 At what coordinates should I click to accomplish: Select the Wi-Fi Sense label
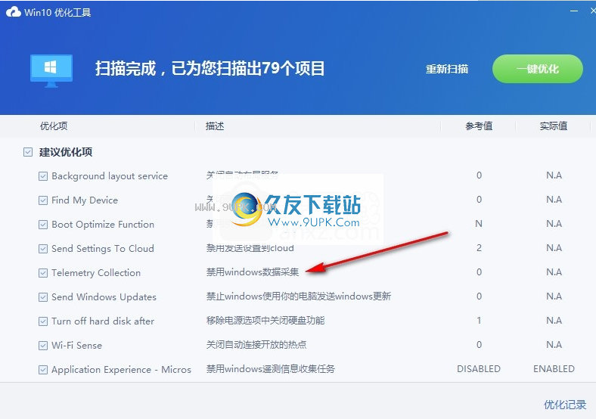77,345
